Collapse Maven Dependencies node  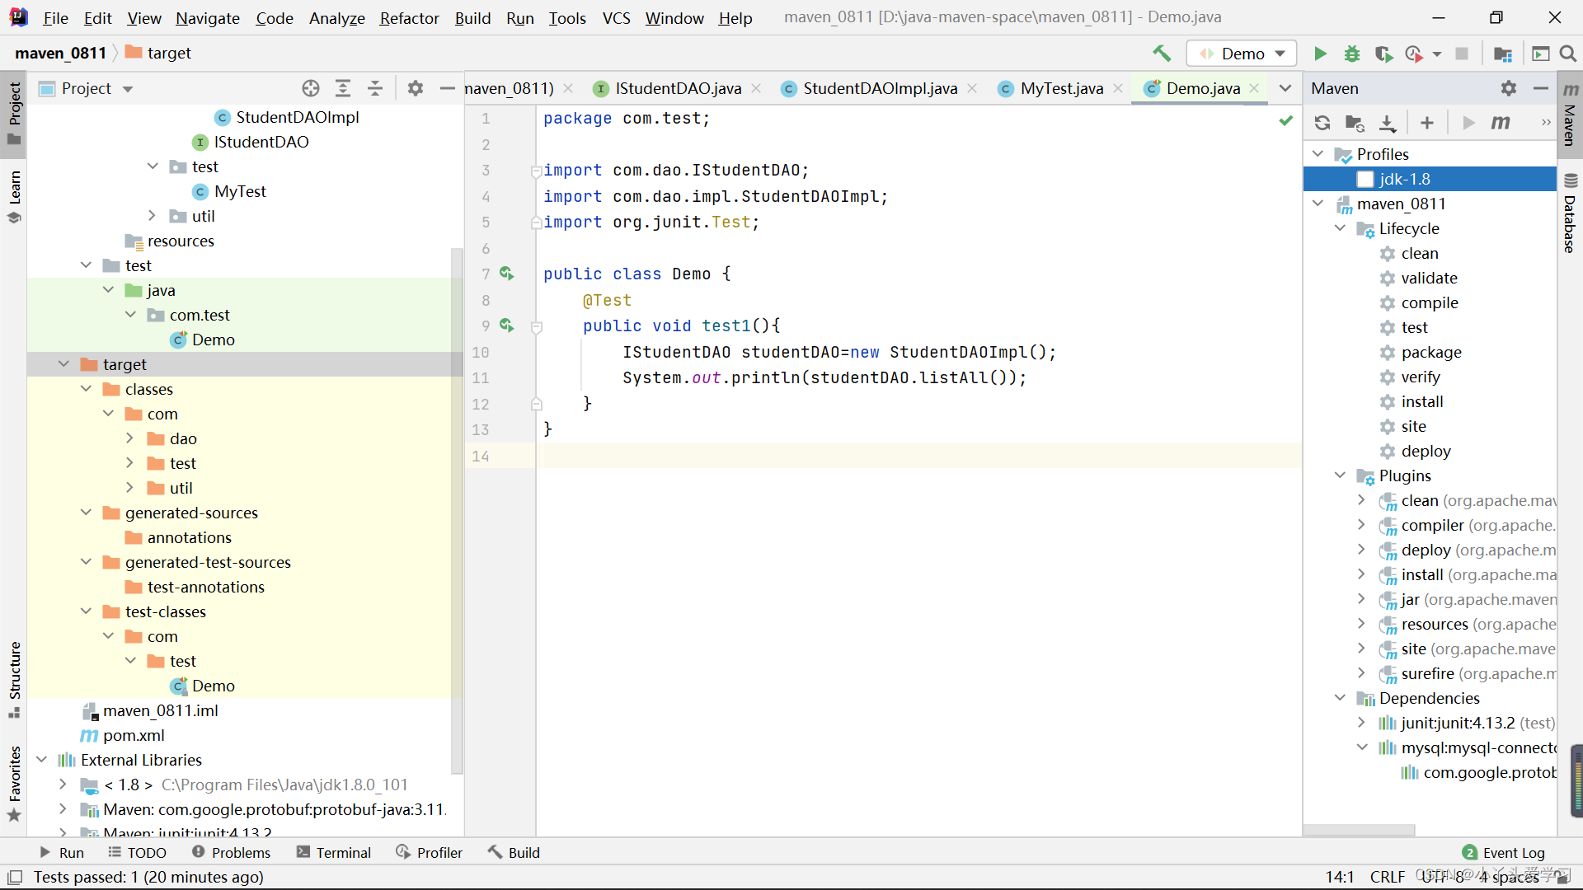click(1341, 698)
